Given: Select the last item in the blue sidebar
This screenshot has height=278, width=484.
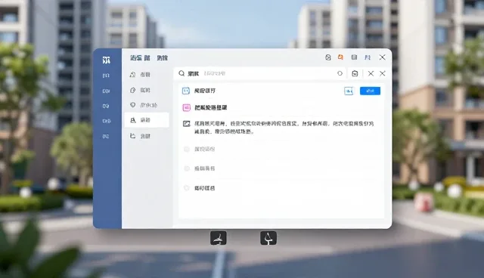Looking at the screenshot, I should point(106,136).
